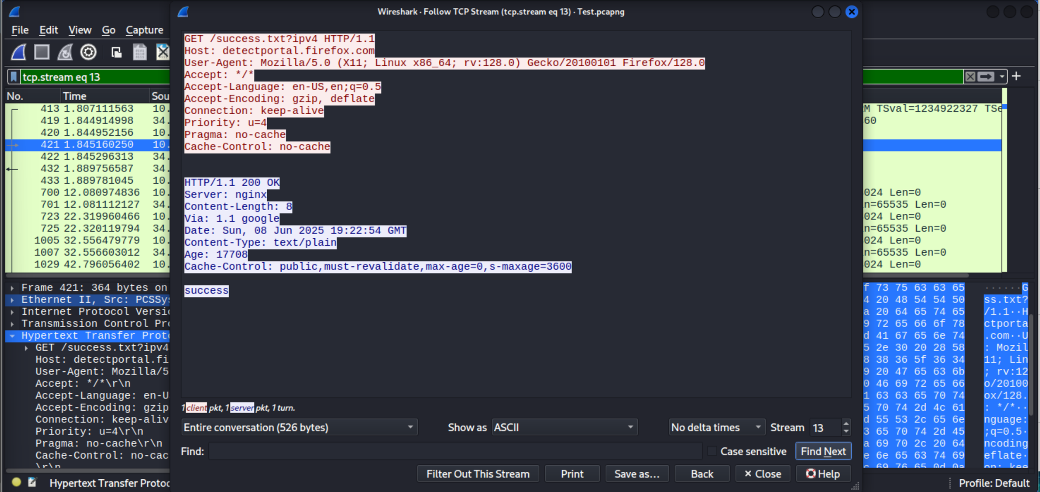
Task: Open a capture file from toolbar
Action: coord(116,52)
